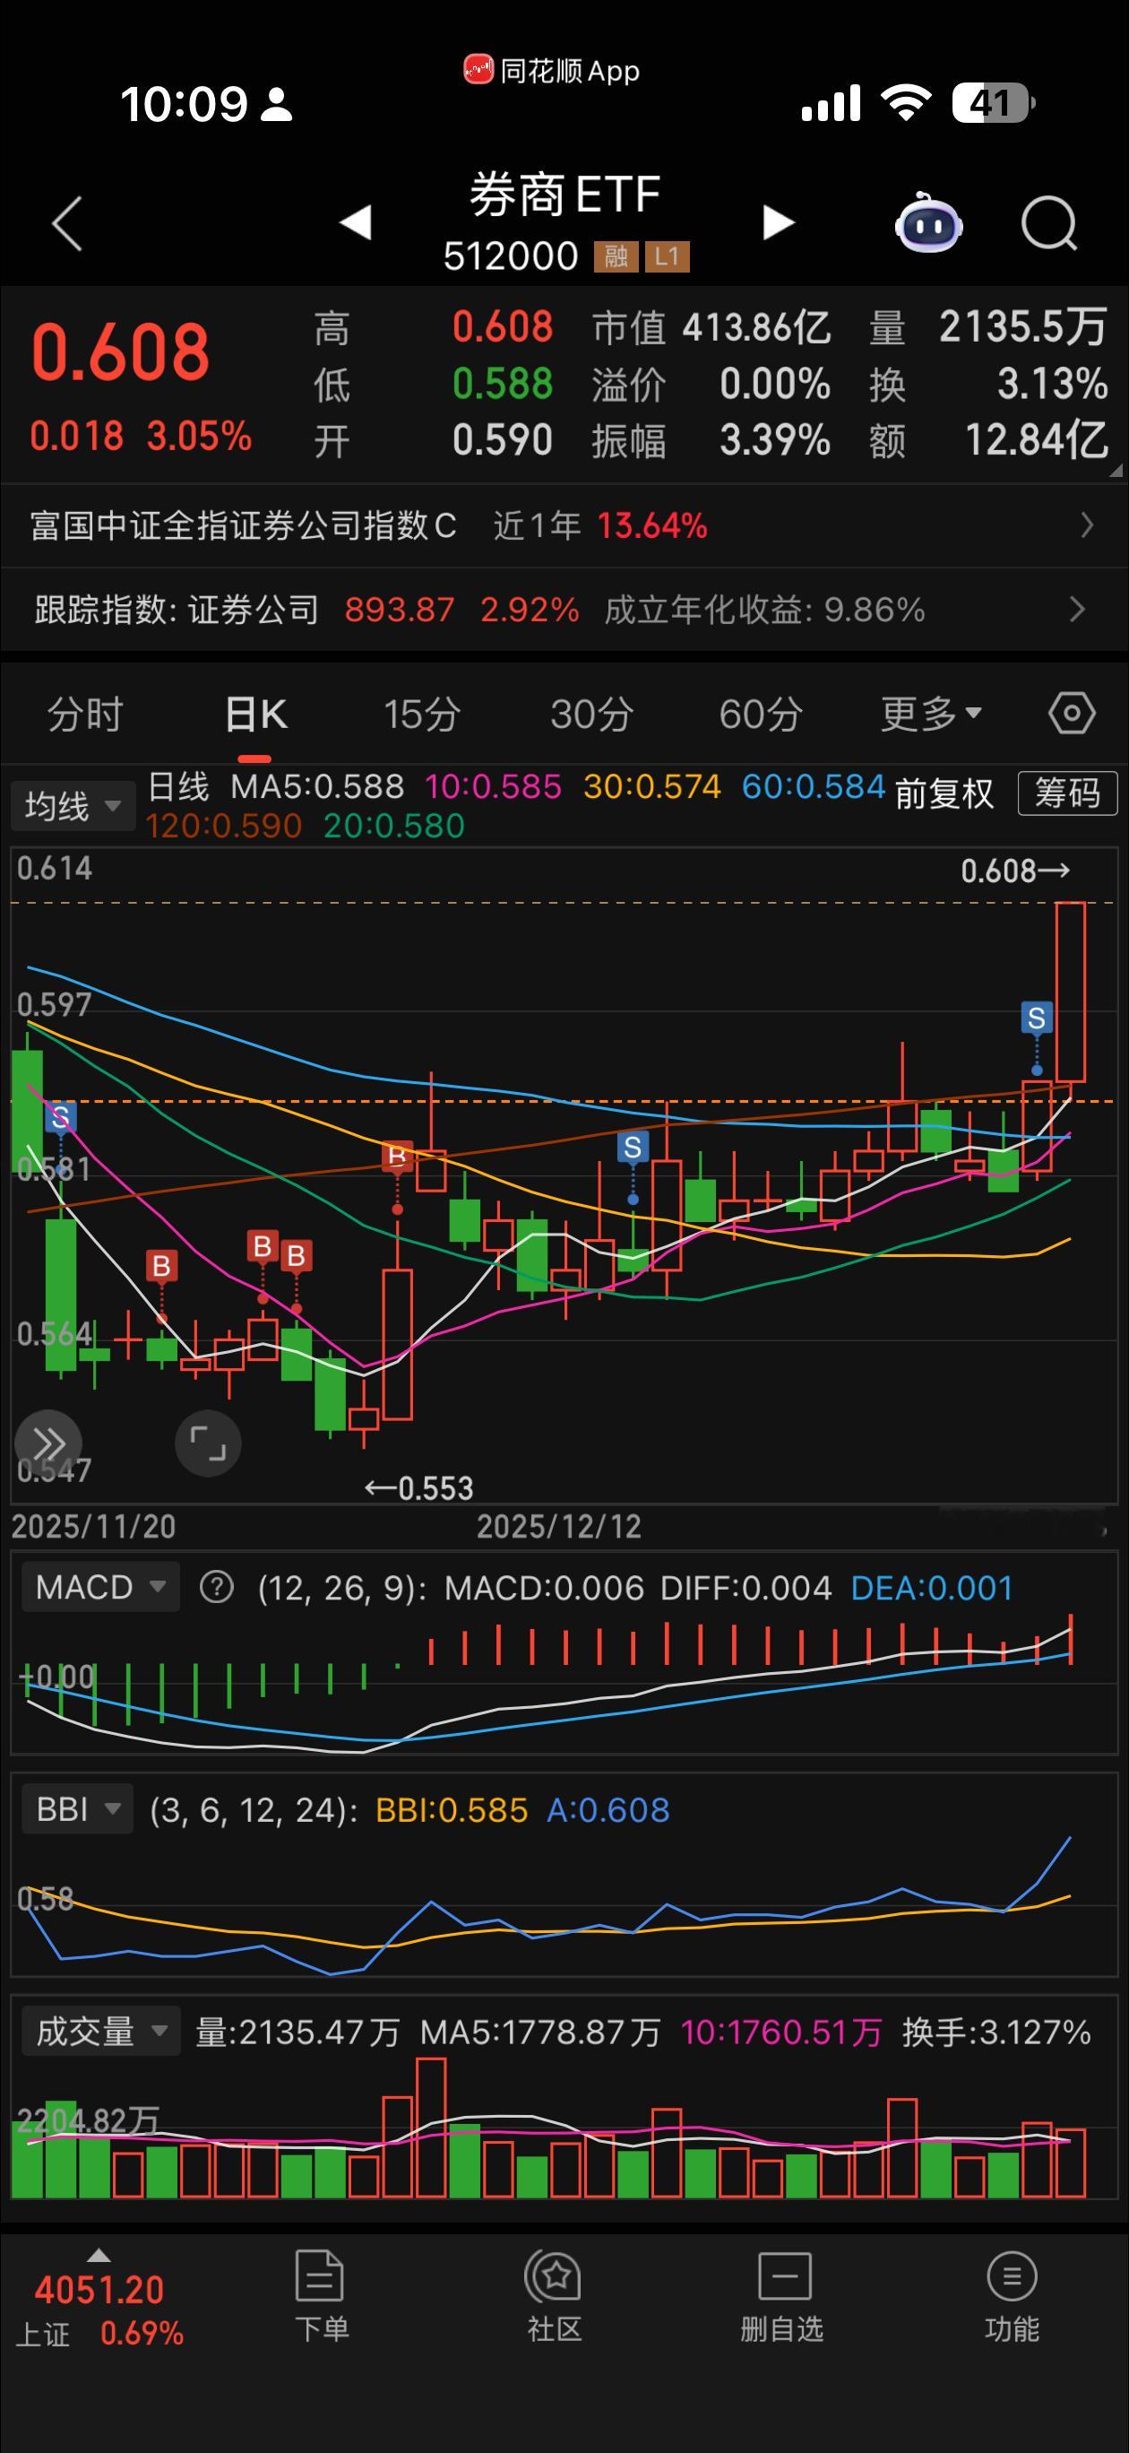Switch to previous stock with left triangle
Screen dimensions: 1129x2453
coord(355,221)
